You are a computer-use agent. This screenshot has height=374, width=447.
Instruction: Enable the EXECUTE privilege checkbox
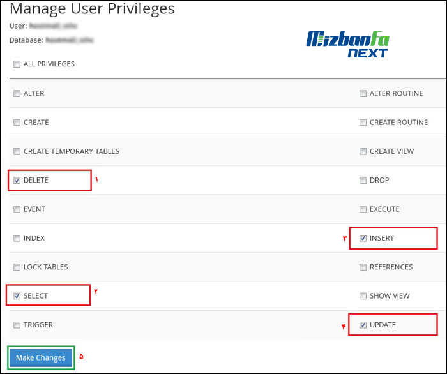click(x=363, y=209)
